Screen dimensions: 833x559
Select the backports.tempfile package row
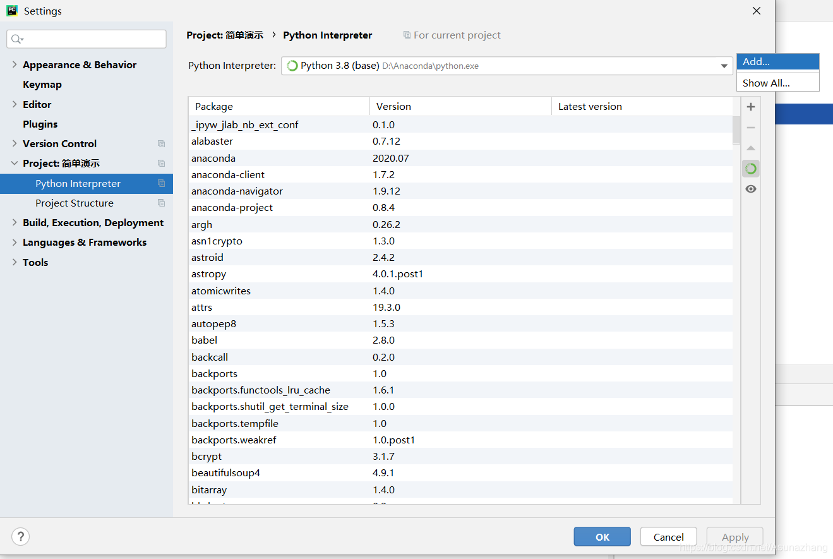pos(460,423)
